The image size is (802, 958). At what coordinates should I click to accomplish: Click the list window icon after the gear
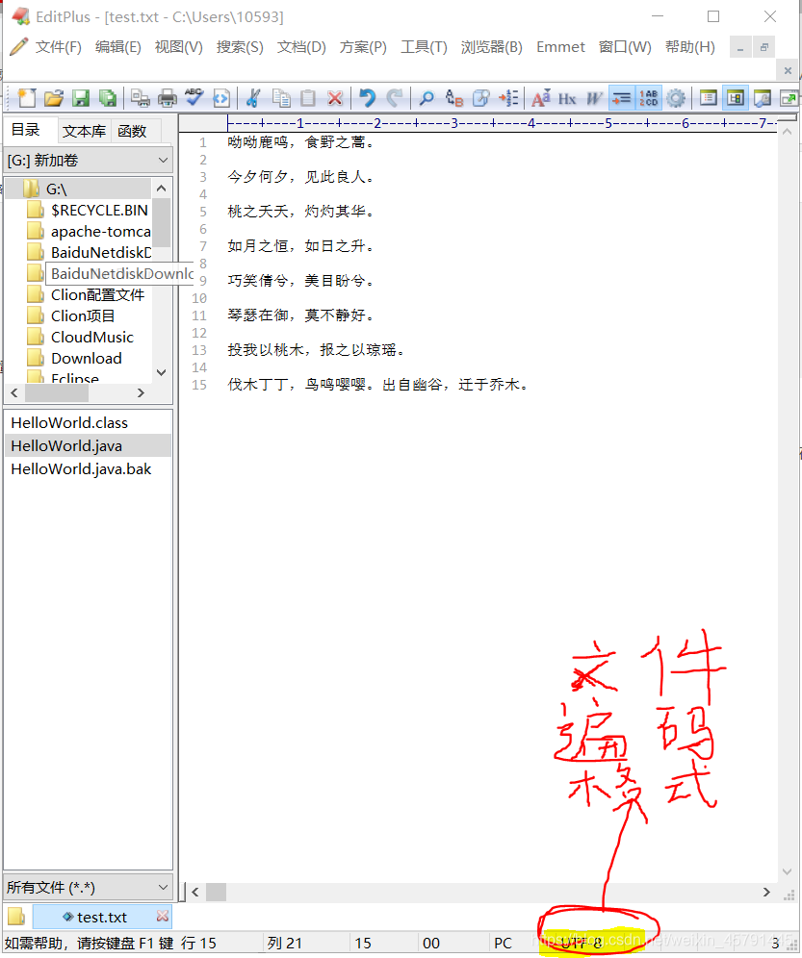click(708, 98)
